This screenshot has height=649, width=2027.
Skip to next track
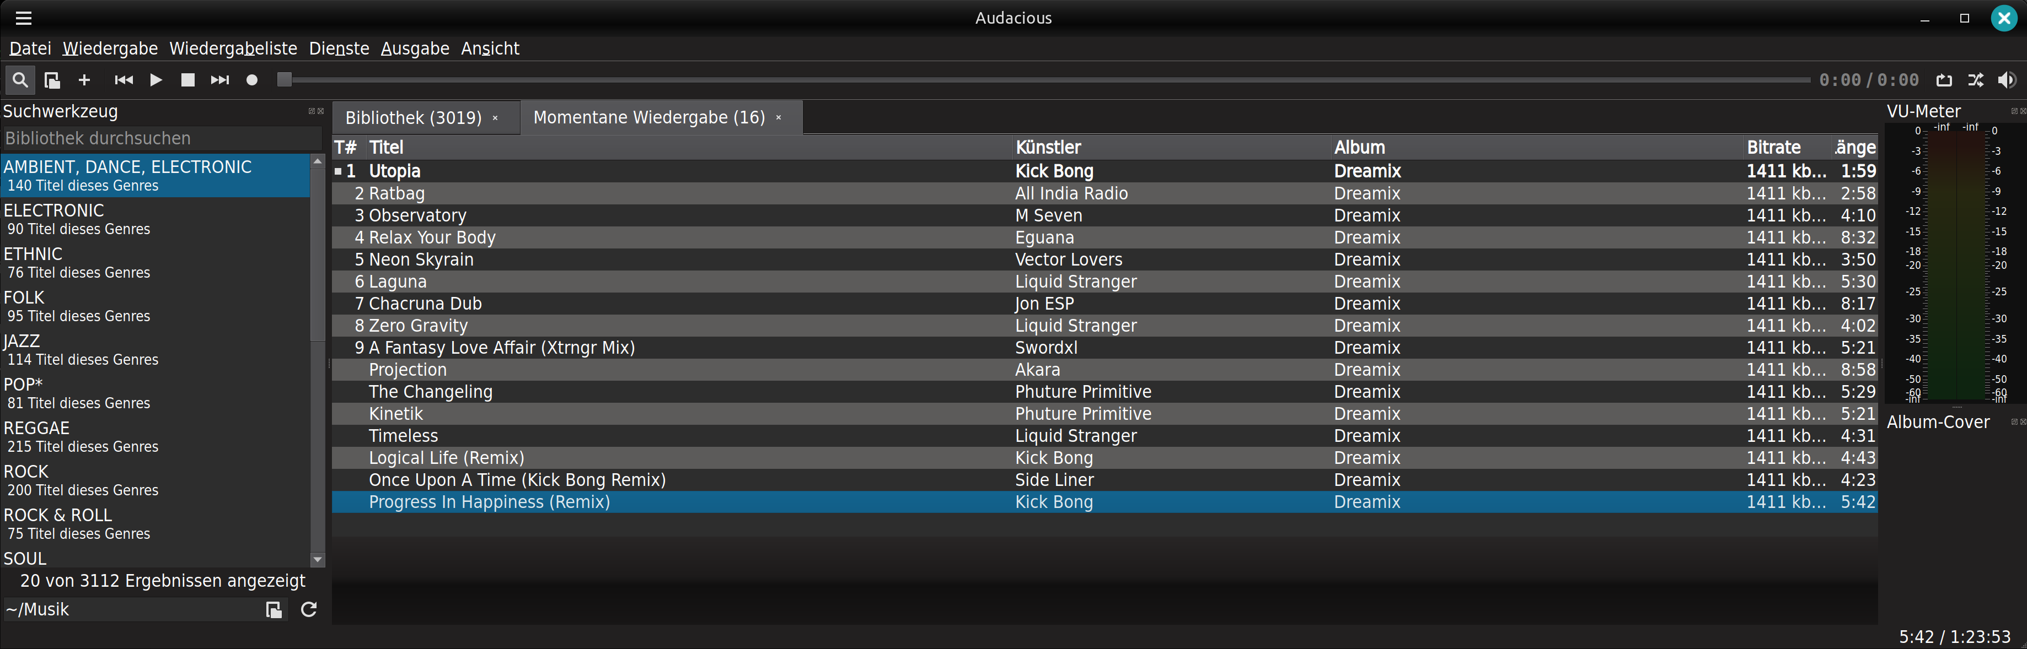219,80
